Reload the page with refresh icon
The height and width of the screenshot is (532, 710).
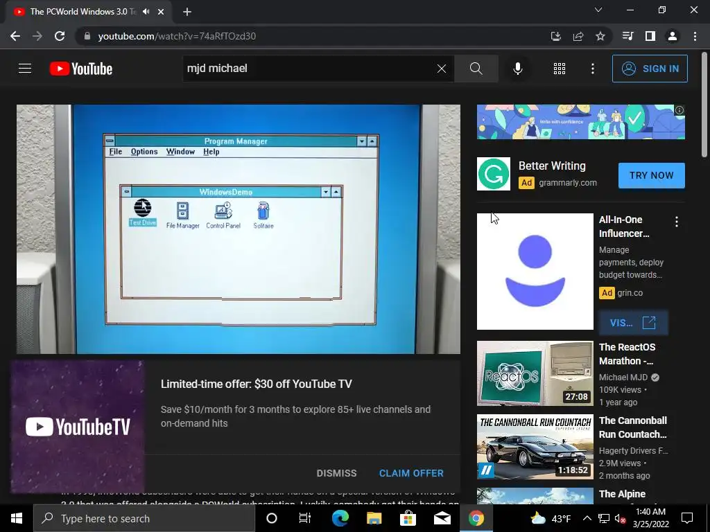tap(60, 36)
